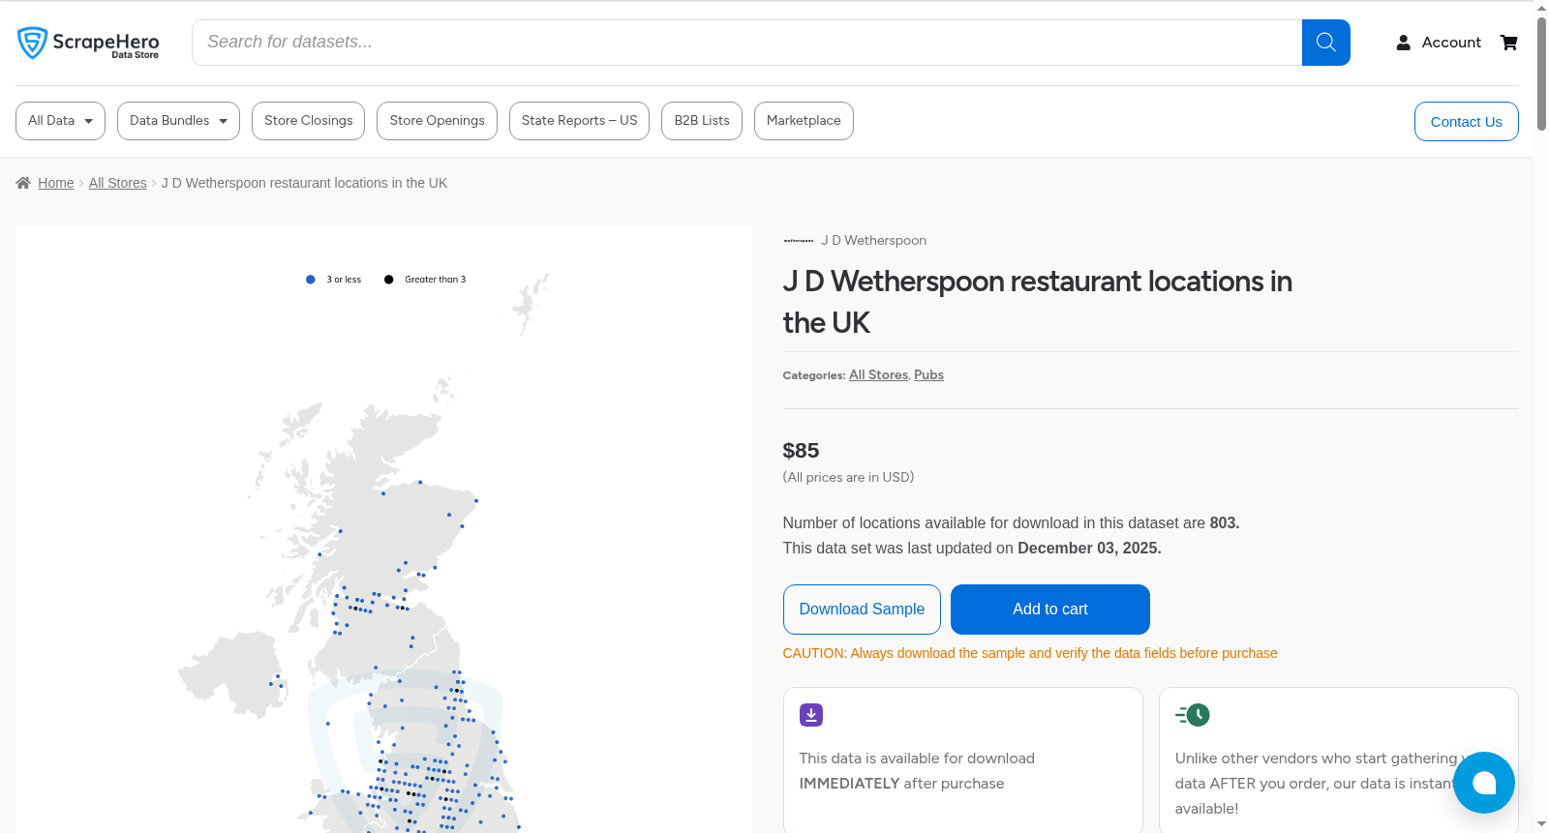The width and height of the screenshot is (1549, 833).
Task: Click the Download Sample button
Action: [862, 610]
